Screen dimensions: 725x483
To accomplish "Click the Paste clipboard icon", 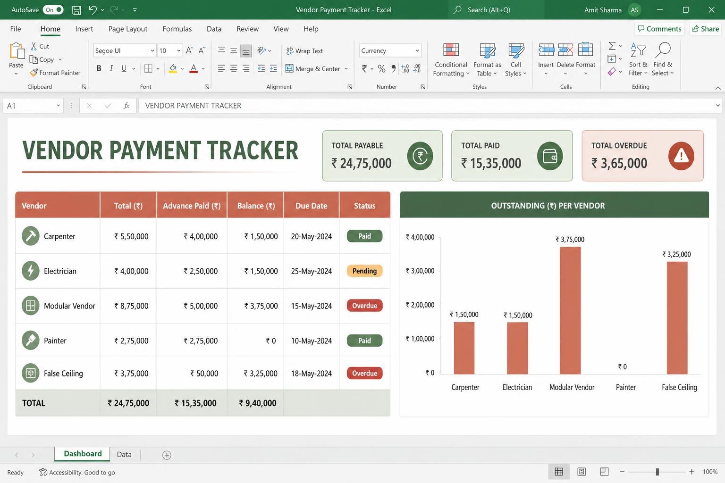I will [17, 50].
